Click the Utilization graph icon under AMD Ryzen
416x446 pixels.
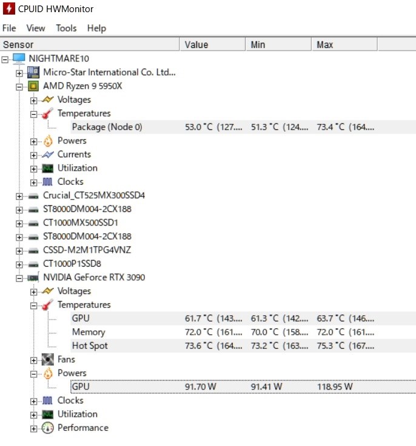click(48, 168)
